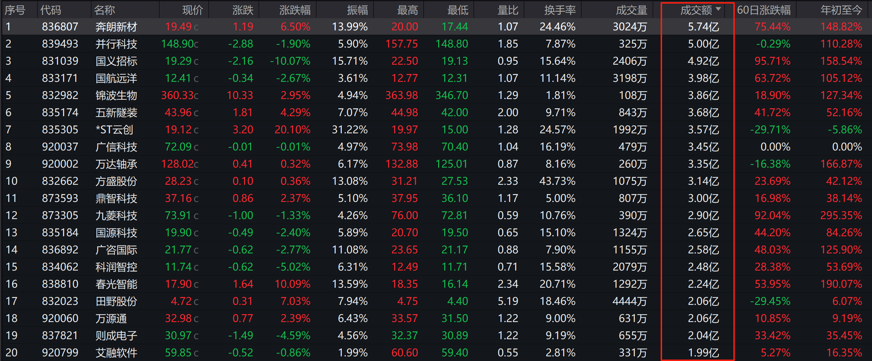Select stock code 831039
Viewport: 872px width, 361px height.
click(x=60, y=61)
